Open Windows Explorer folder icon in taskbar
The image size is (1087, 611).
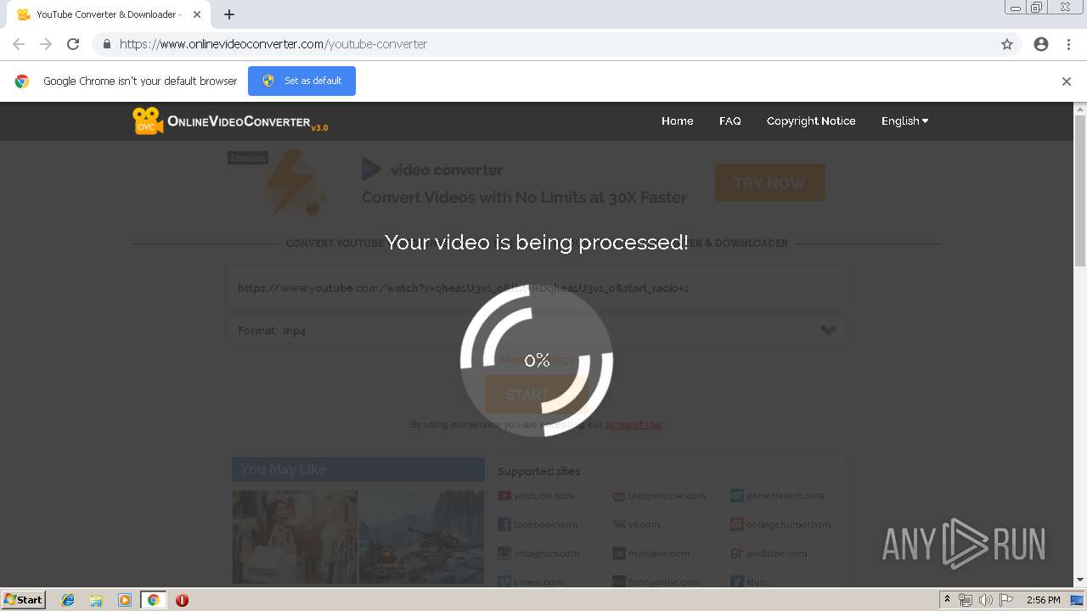[96, 600]
